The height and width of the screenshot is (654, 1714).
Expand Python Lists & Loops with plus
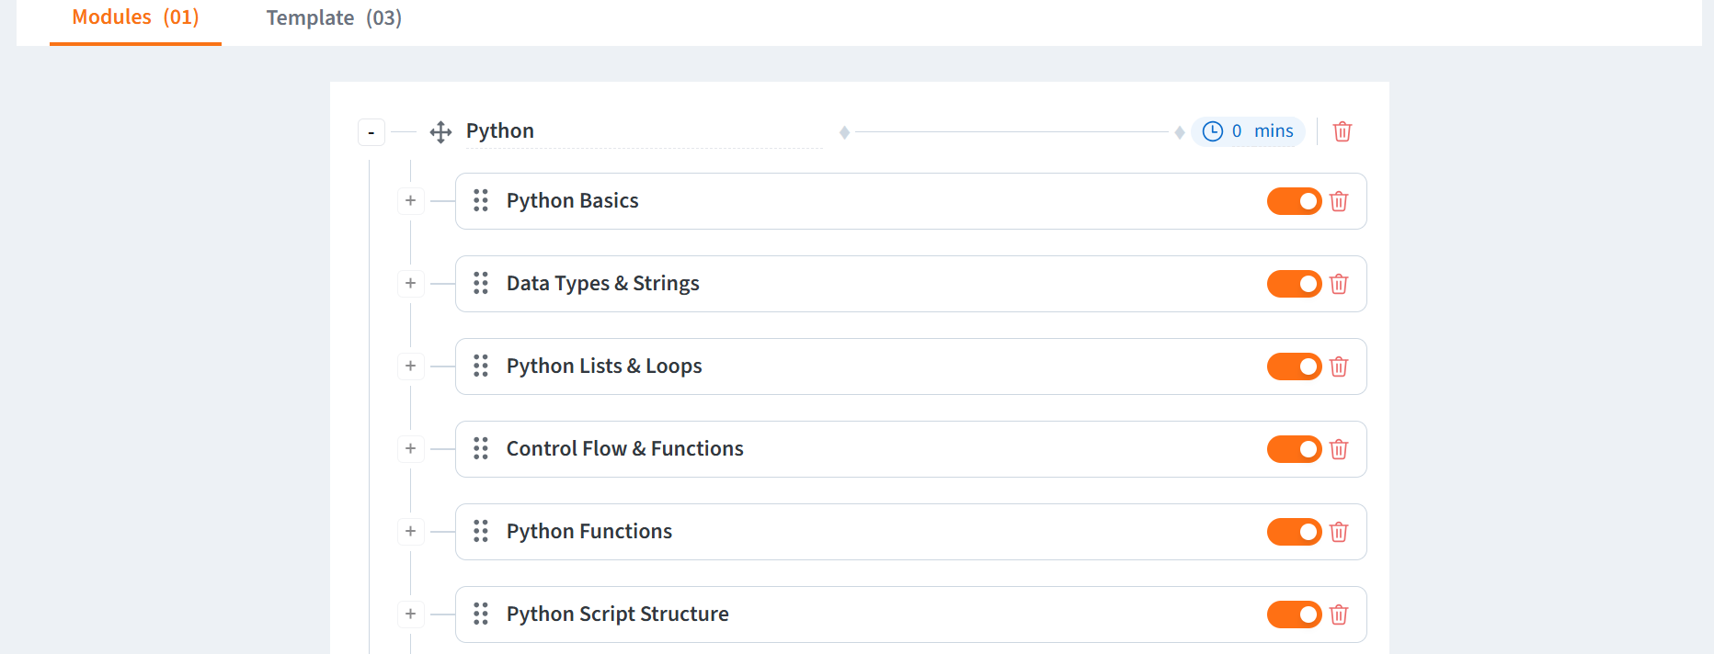tap(411, 366)
